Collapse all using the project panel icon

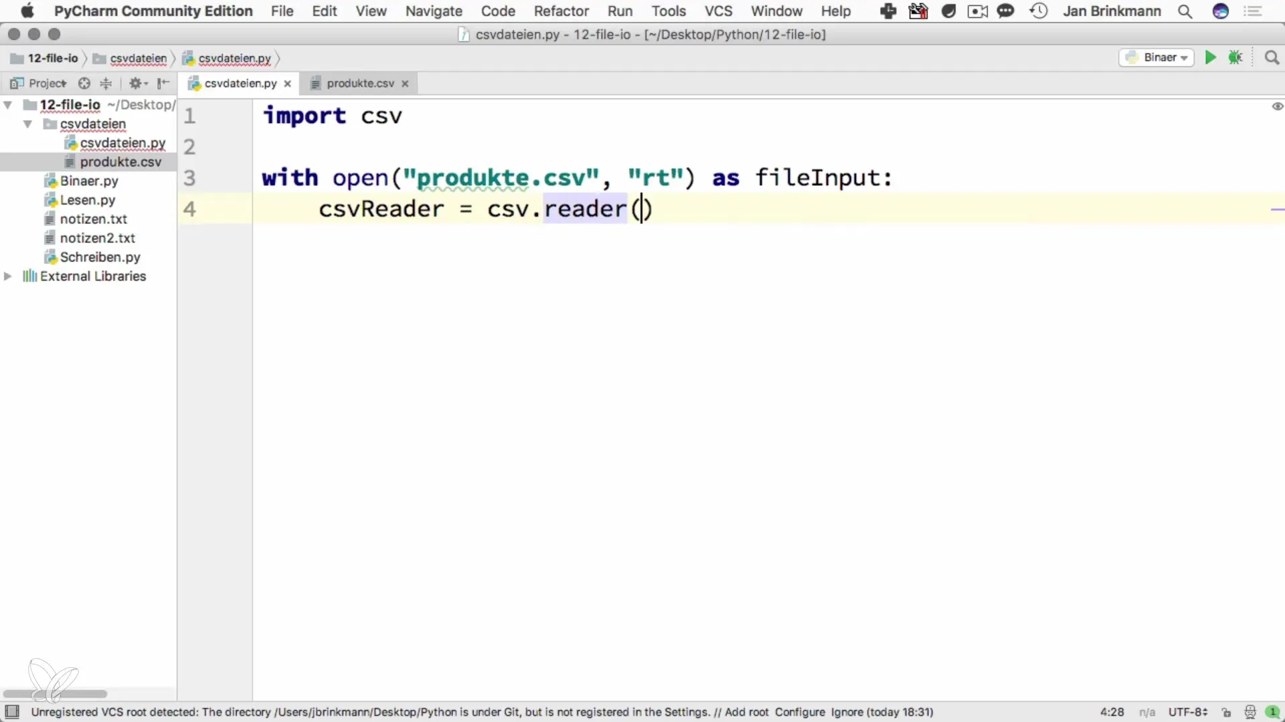(106, 83)
